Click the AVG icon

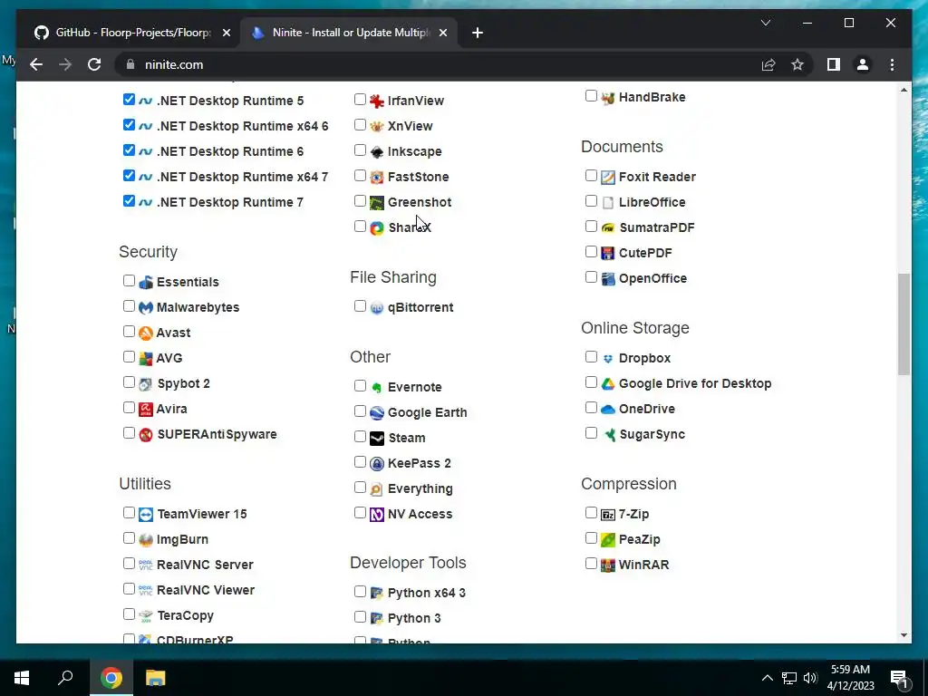point(146,359)
